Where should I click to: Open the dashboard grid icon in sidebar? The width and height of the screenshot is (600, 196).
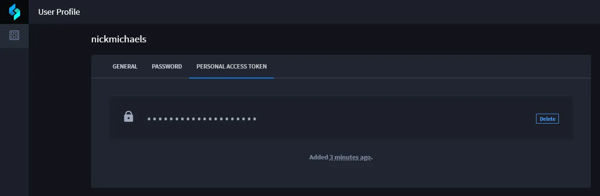pyautogui.click(x=14, y=35)
